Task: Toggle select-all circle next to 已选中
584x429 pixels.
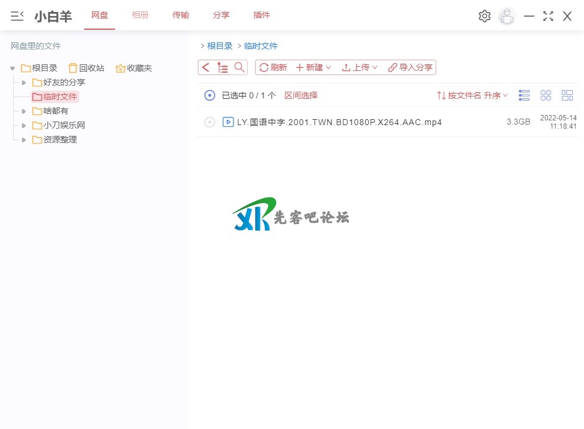Action: coord(209,95)
